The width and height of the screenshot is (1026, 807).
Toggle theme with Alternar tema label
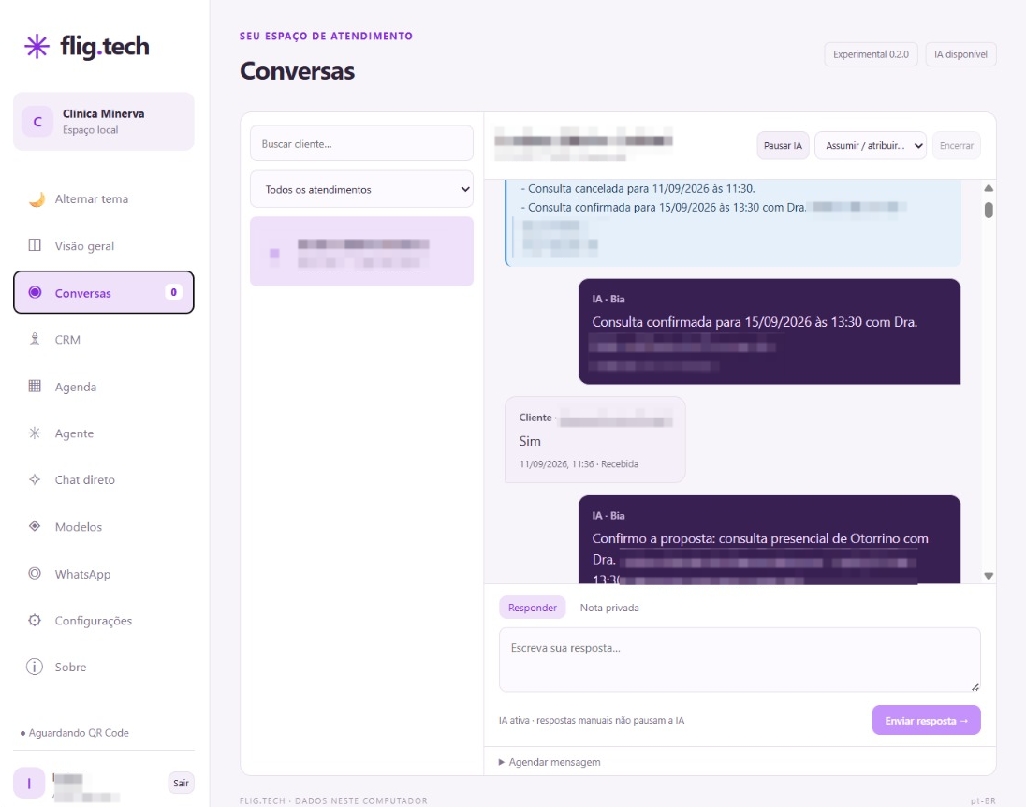point(92,199)
